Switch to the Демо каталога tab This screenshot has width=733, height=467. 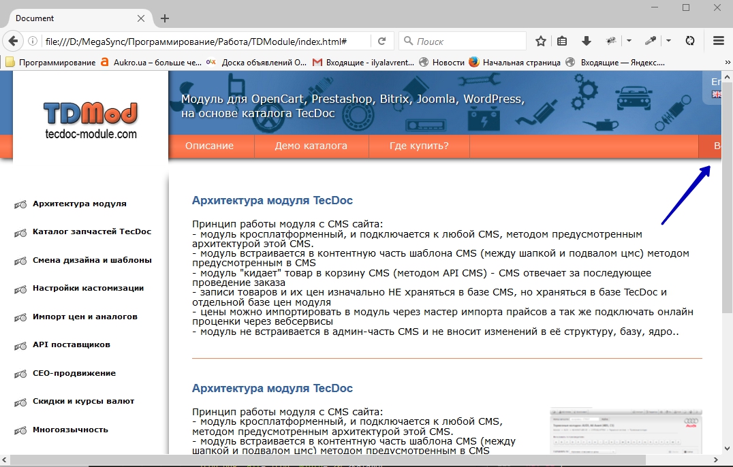point(311,146)
